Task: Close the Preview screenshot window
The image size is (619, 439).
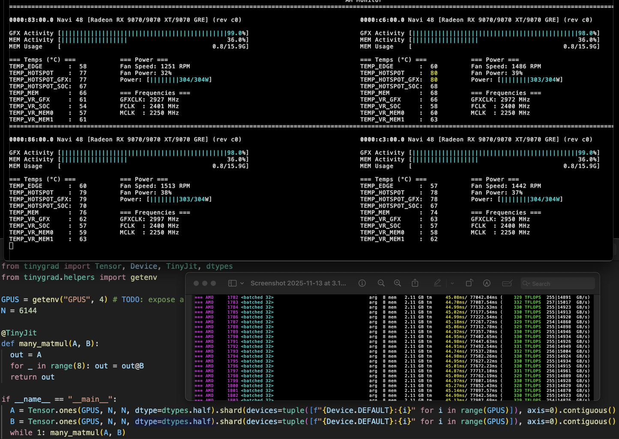Action: tap(196, 283)
